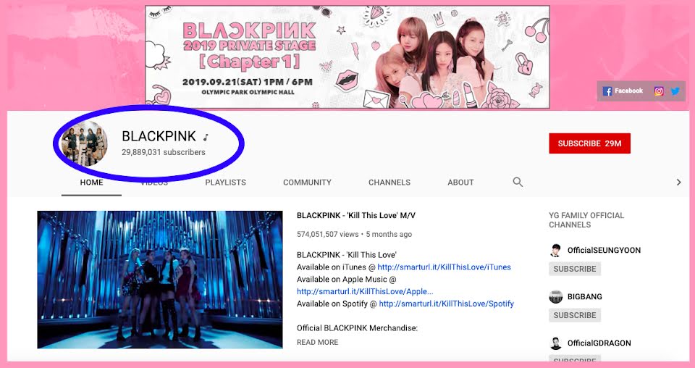Open the COMMUNITY tab
This screenshot has height=368, width=695.
[307, 183]
